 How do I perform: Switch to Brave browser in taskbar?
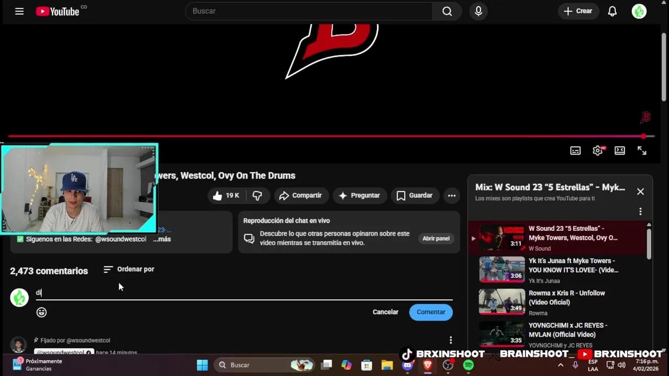pos(428,365)
